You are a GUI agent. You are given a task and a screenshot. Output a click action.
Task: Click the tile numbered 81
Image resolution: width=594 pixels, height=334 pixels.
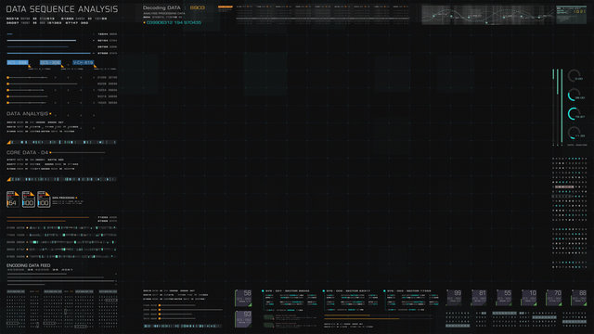coord(479,298)
